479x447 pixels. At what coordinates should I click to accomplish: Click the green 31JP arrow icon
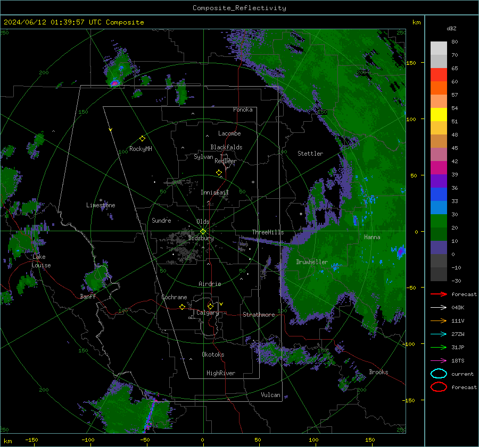point(439,347)
